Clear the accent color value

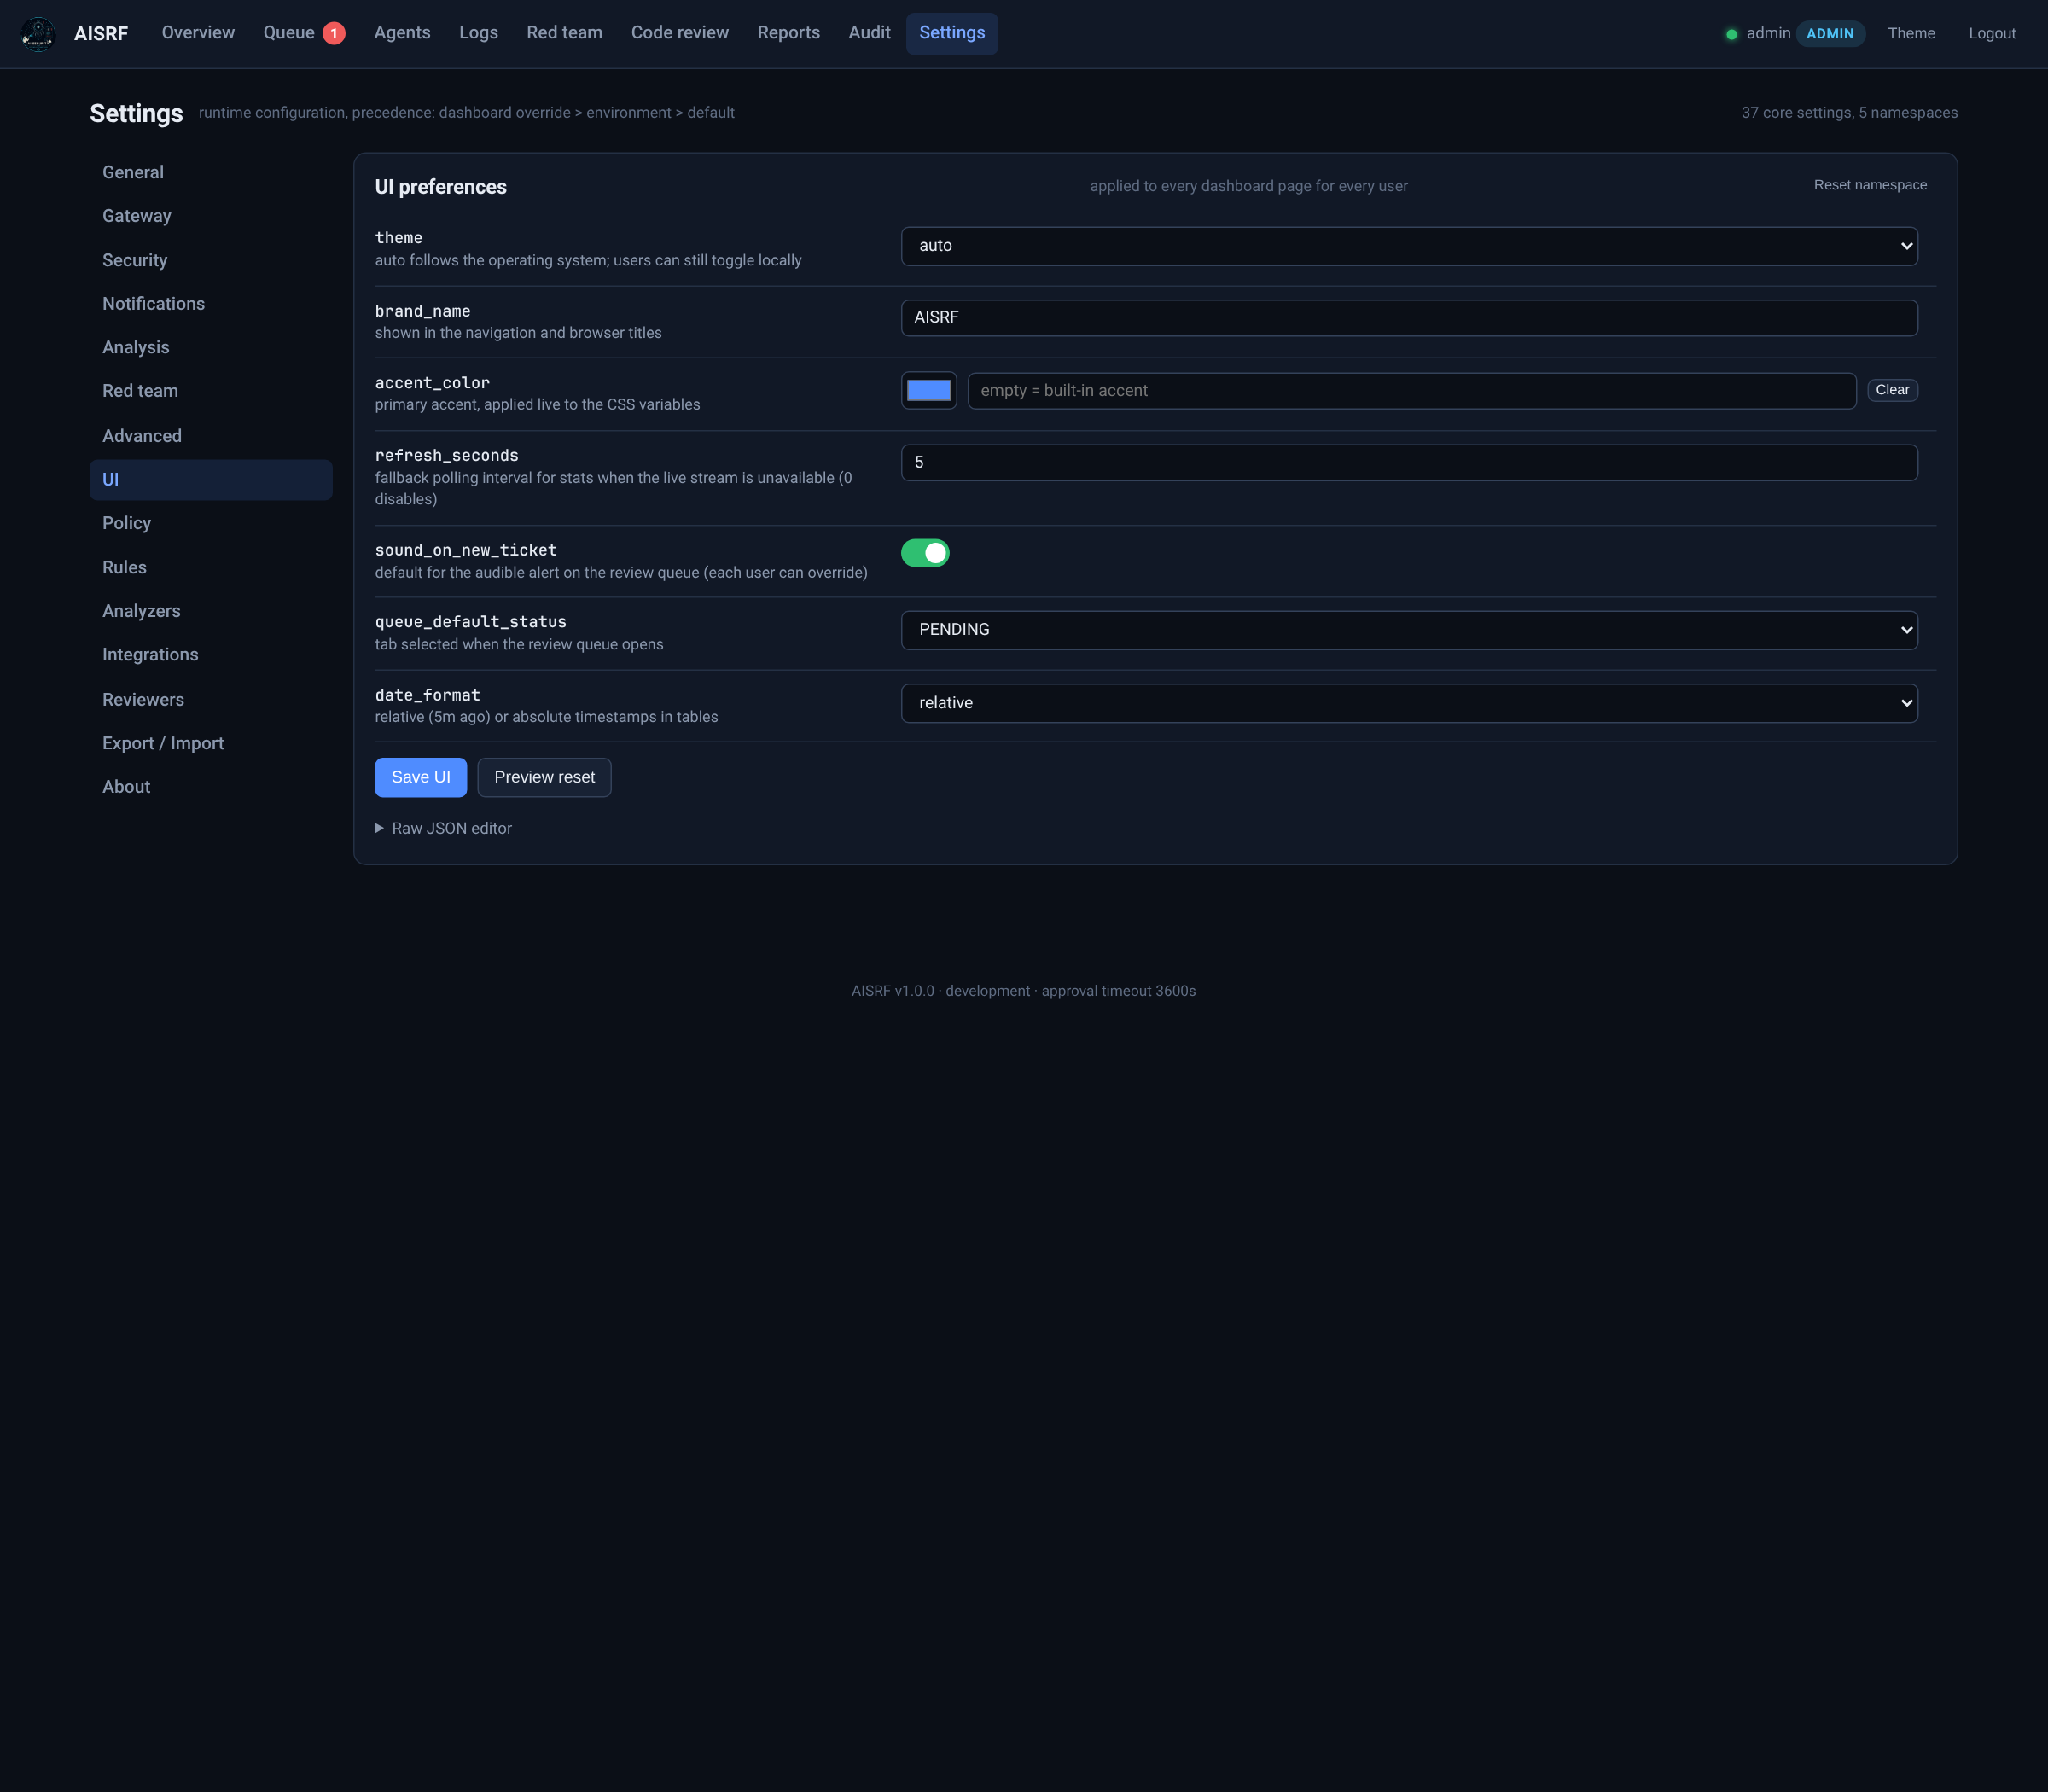pyautogui.click(x=1892, y=390)
